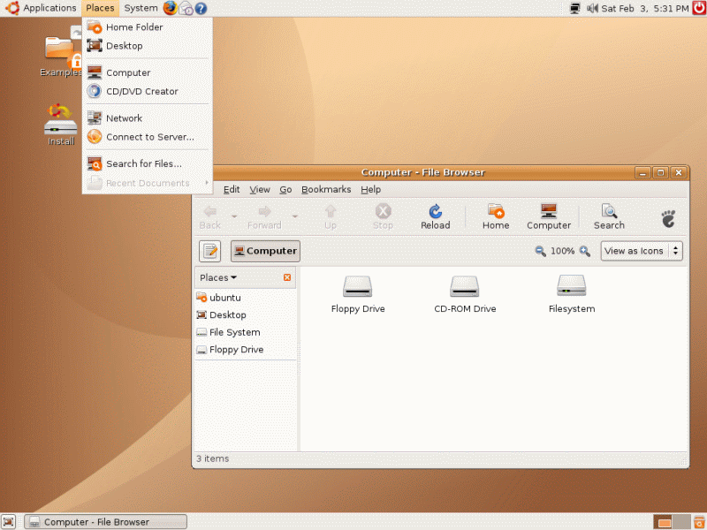Open the View as Icons dropdown
Image resolution: width=707 pixels, height=530 pixels.
tap(642, 251)
